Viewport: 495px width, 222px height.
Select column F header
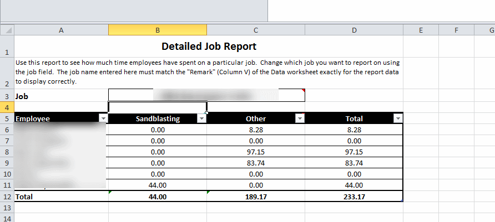click(456, 30)
